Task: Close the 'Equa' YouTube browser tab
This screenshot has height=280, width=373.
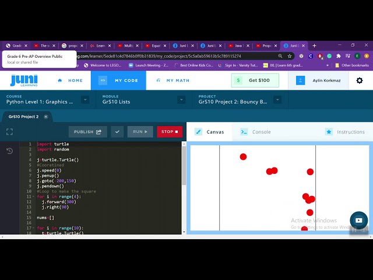Action: pos(165,45)
